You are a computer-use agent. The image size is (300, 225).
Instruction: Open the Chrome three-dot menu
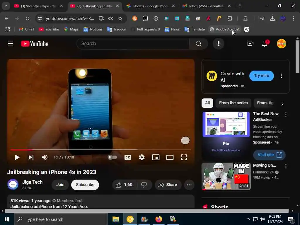(x=294, y=18)
